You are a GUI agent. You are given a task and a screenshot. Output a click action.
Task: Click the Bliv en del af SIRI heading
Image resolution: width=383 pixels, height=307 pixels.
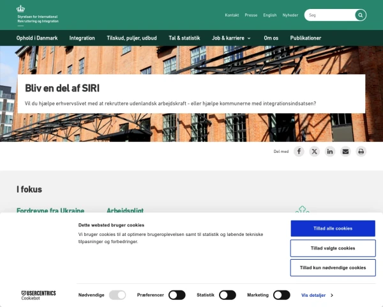(x=63, y=88)
